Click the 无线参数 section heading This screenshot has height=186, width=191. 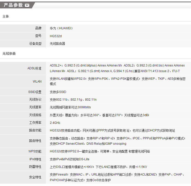[9, 54]
